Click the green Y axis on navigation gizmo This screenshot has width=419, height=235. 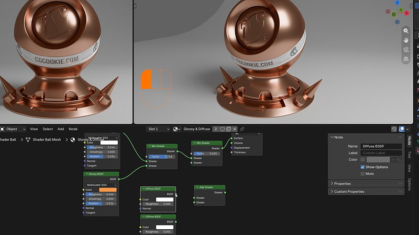point(401,10)
